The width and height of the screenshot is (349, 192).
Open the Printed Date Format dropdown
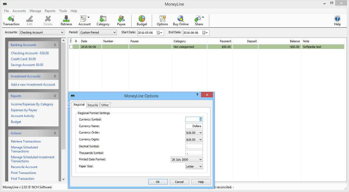[x=187, y=160]
